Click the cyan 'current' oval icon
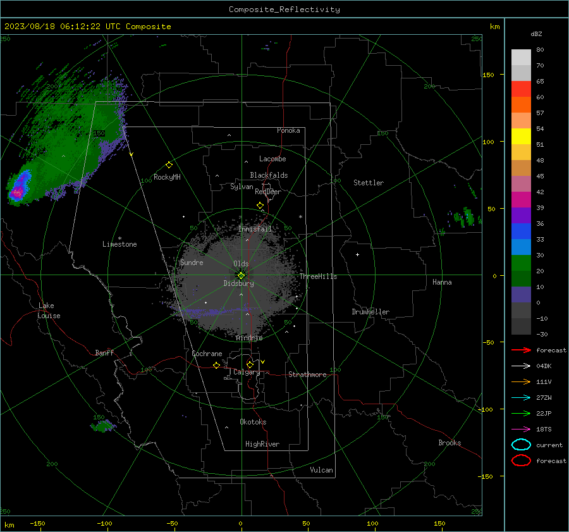The width and height of the screenshot is (569, 532). point(521,445)
